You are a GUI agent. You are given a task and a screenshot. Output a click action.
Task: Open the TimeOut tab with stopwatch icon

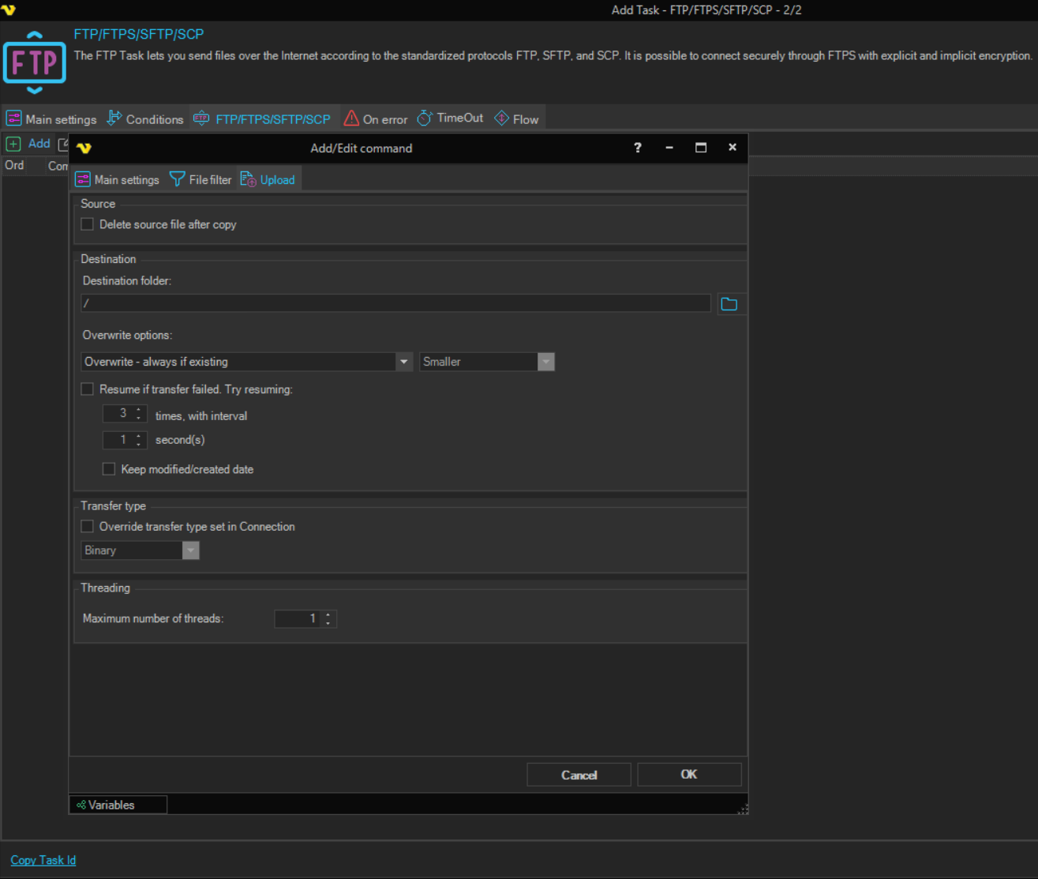point(450,118)
